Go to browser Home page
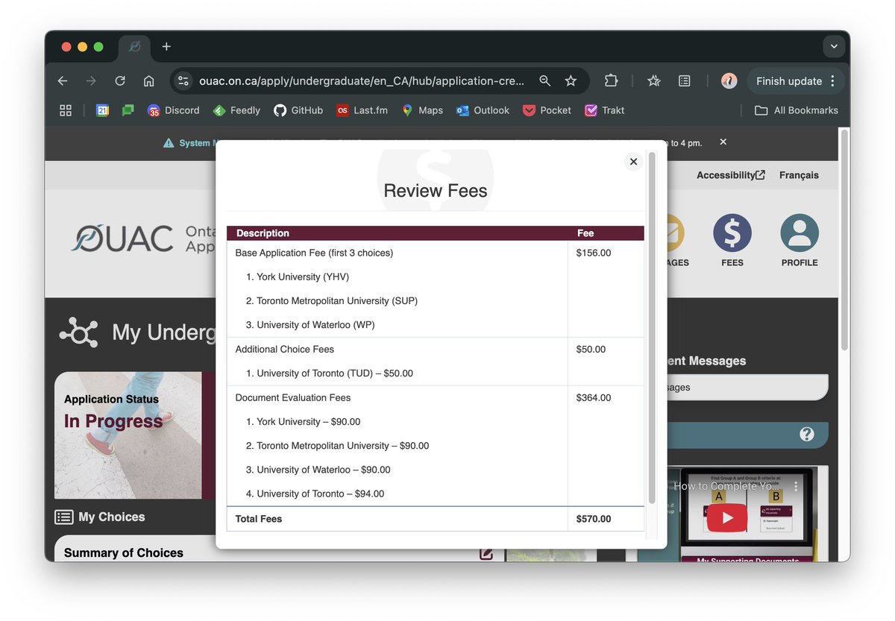 [x=149, y=81]
